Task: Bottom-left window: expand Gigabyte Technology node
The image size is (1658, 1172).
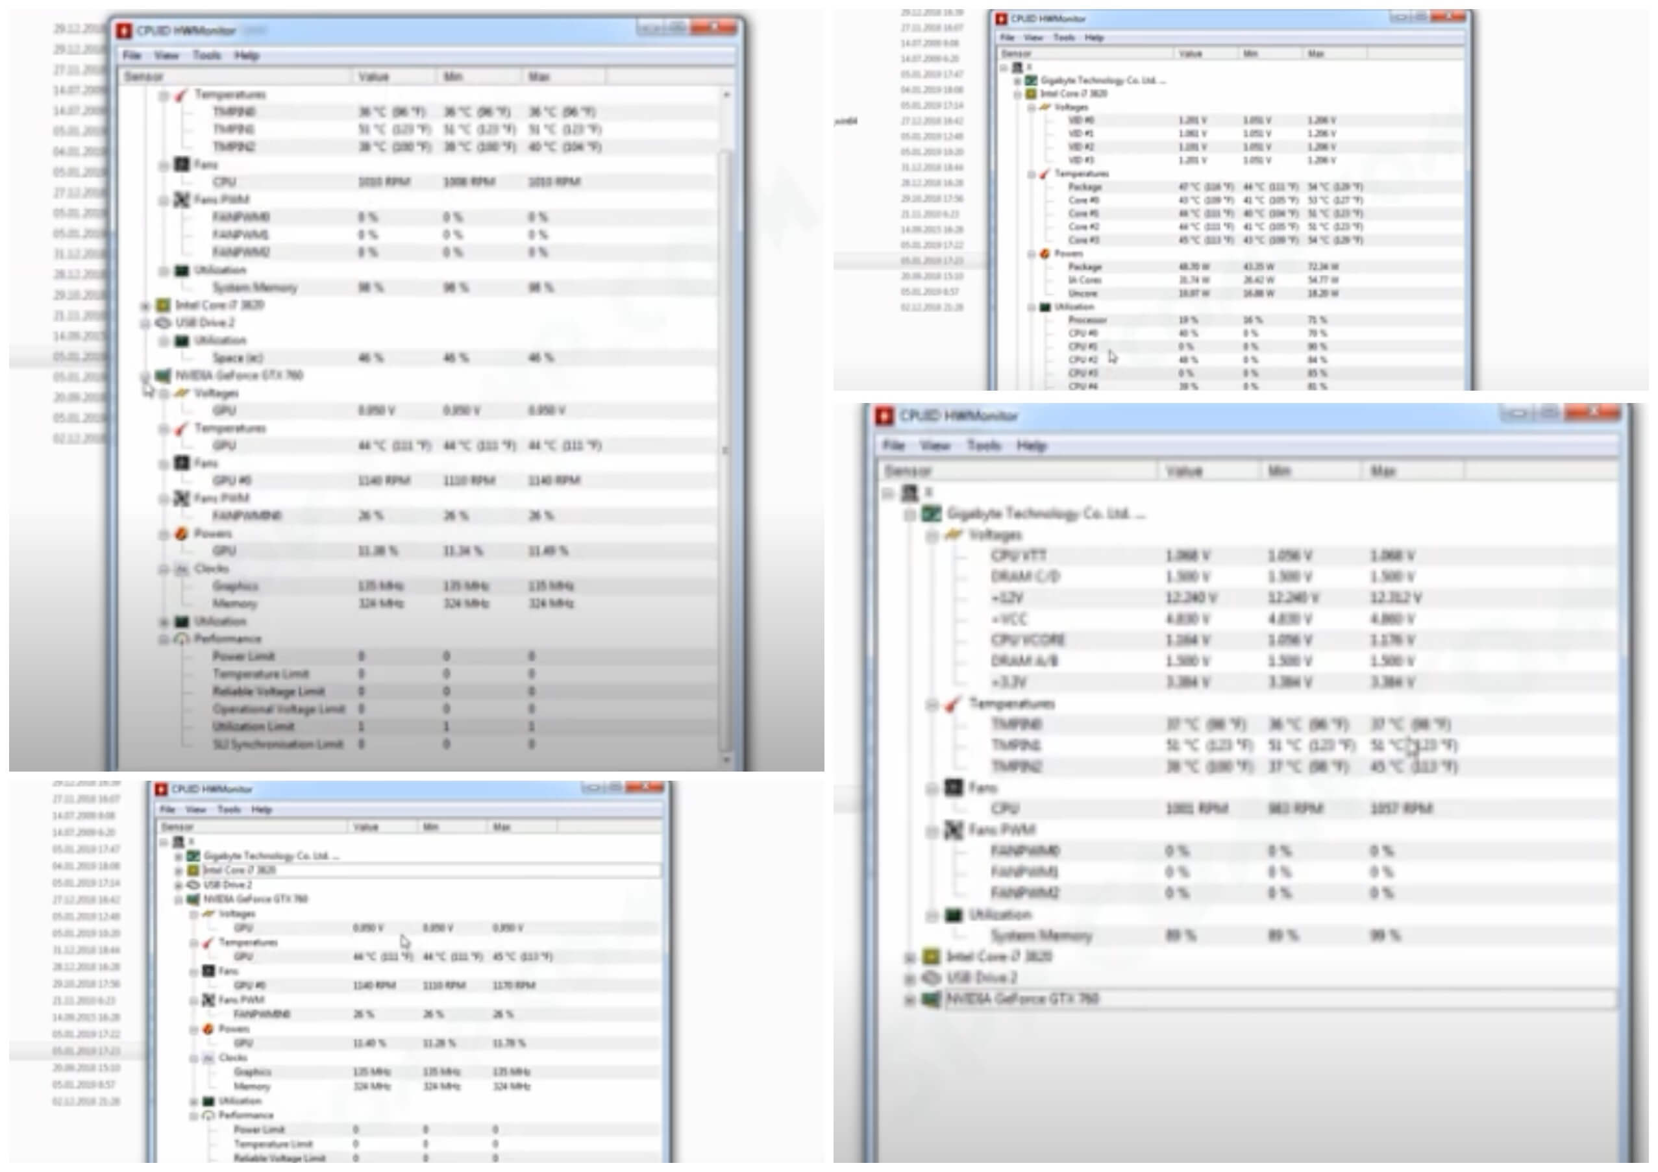Action: click(179, 857)
